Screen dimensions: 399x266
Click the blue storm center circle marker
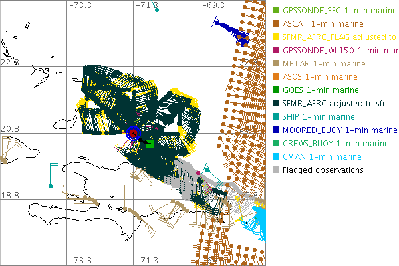133,134
